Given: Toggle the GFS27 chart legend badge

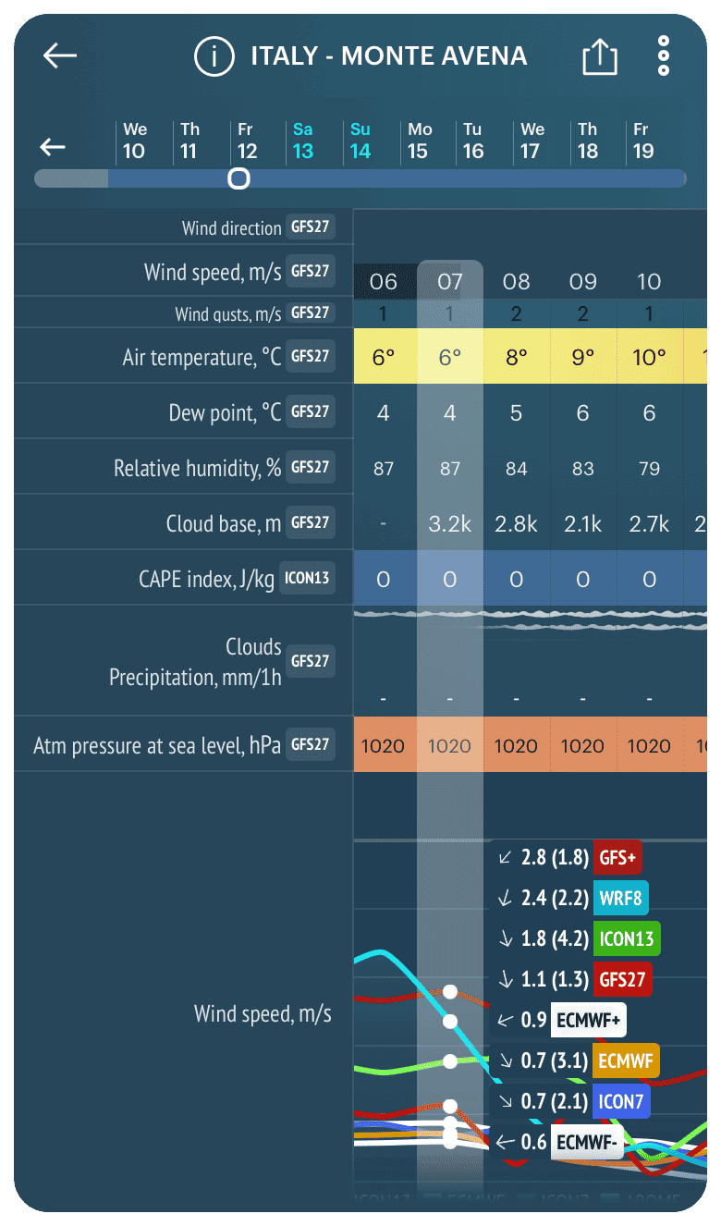Looking at the screenshot, I should tap(622, 979).
